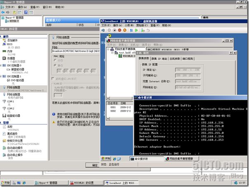Open the Clipboard (剪贴板) menu in VM connection
The height and width of the screenshot is (187, 249).
click(142, 25)
